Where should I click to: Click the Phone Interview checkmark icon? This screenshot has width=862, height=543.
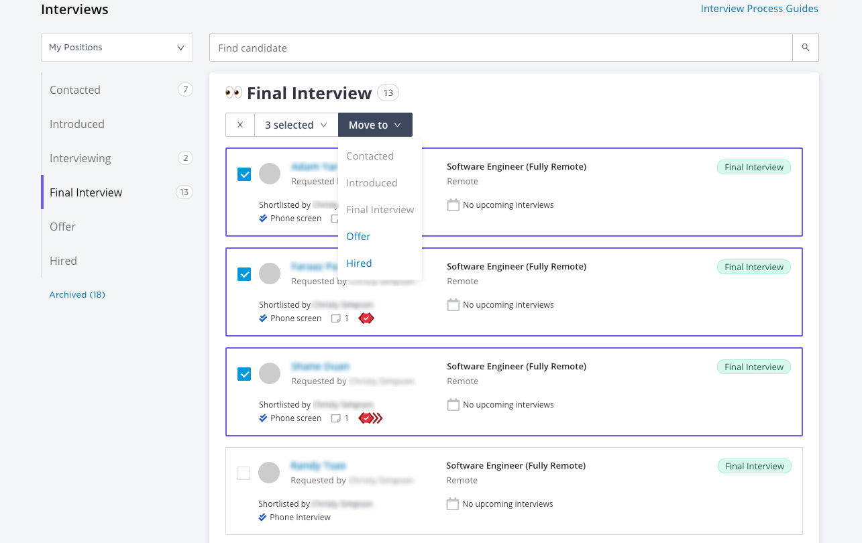click(x=262, y=518)
